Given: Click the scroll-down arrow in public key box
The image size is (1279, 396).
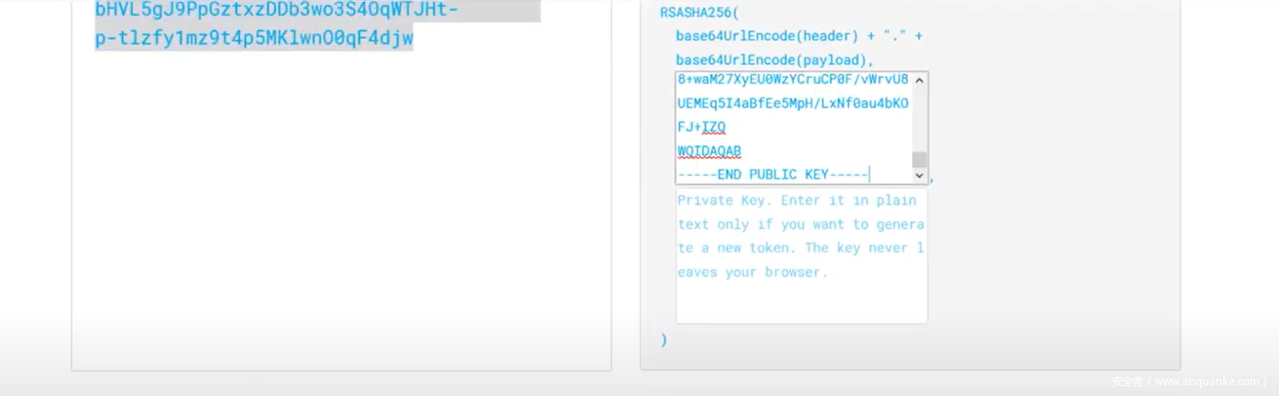Looking at the screenshot, I should (x=919, y=175).
